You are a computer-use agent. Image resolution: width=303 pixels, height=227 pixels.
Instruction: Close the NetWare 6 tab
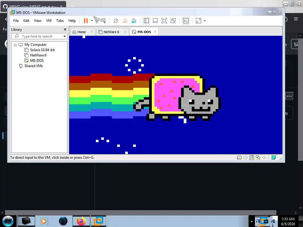click(125, 32)
